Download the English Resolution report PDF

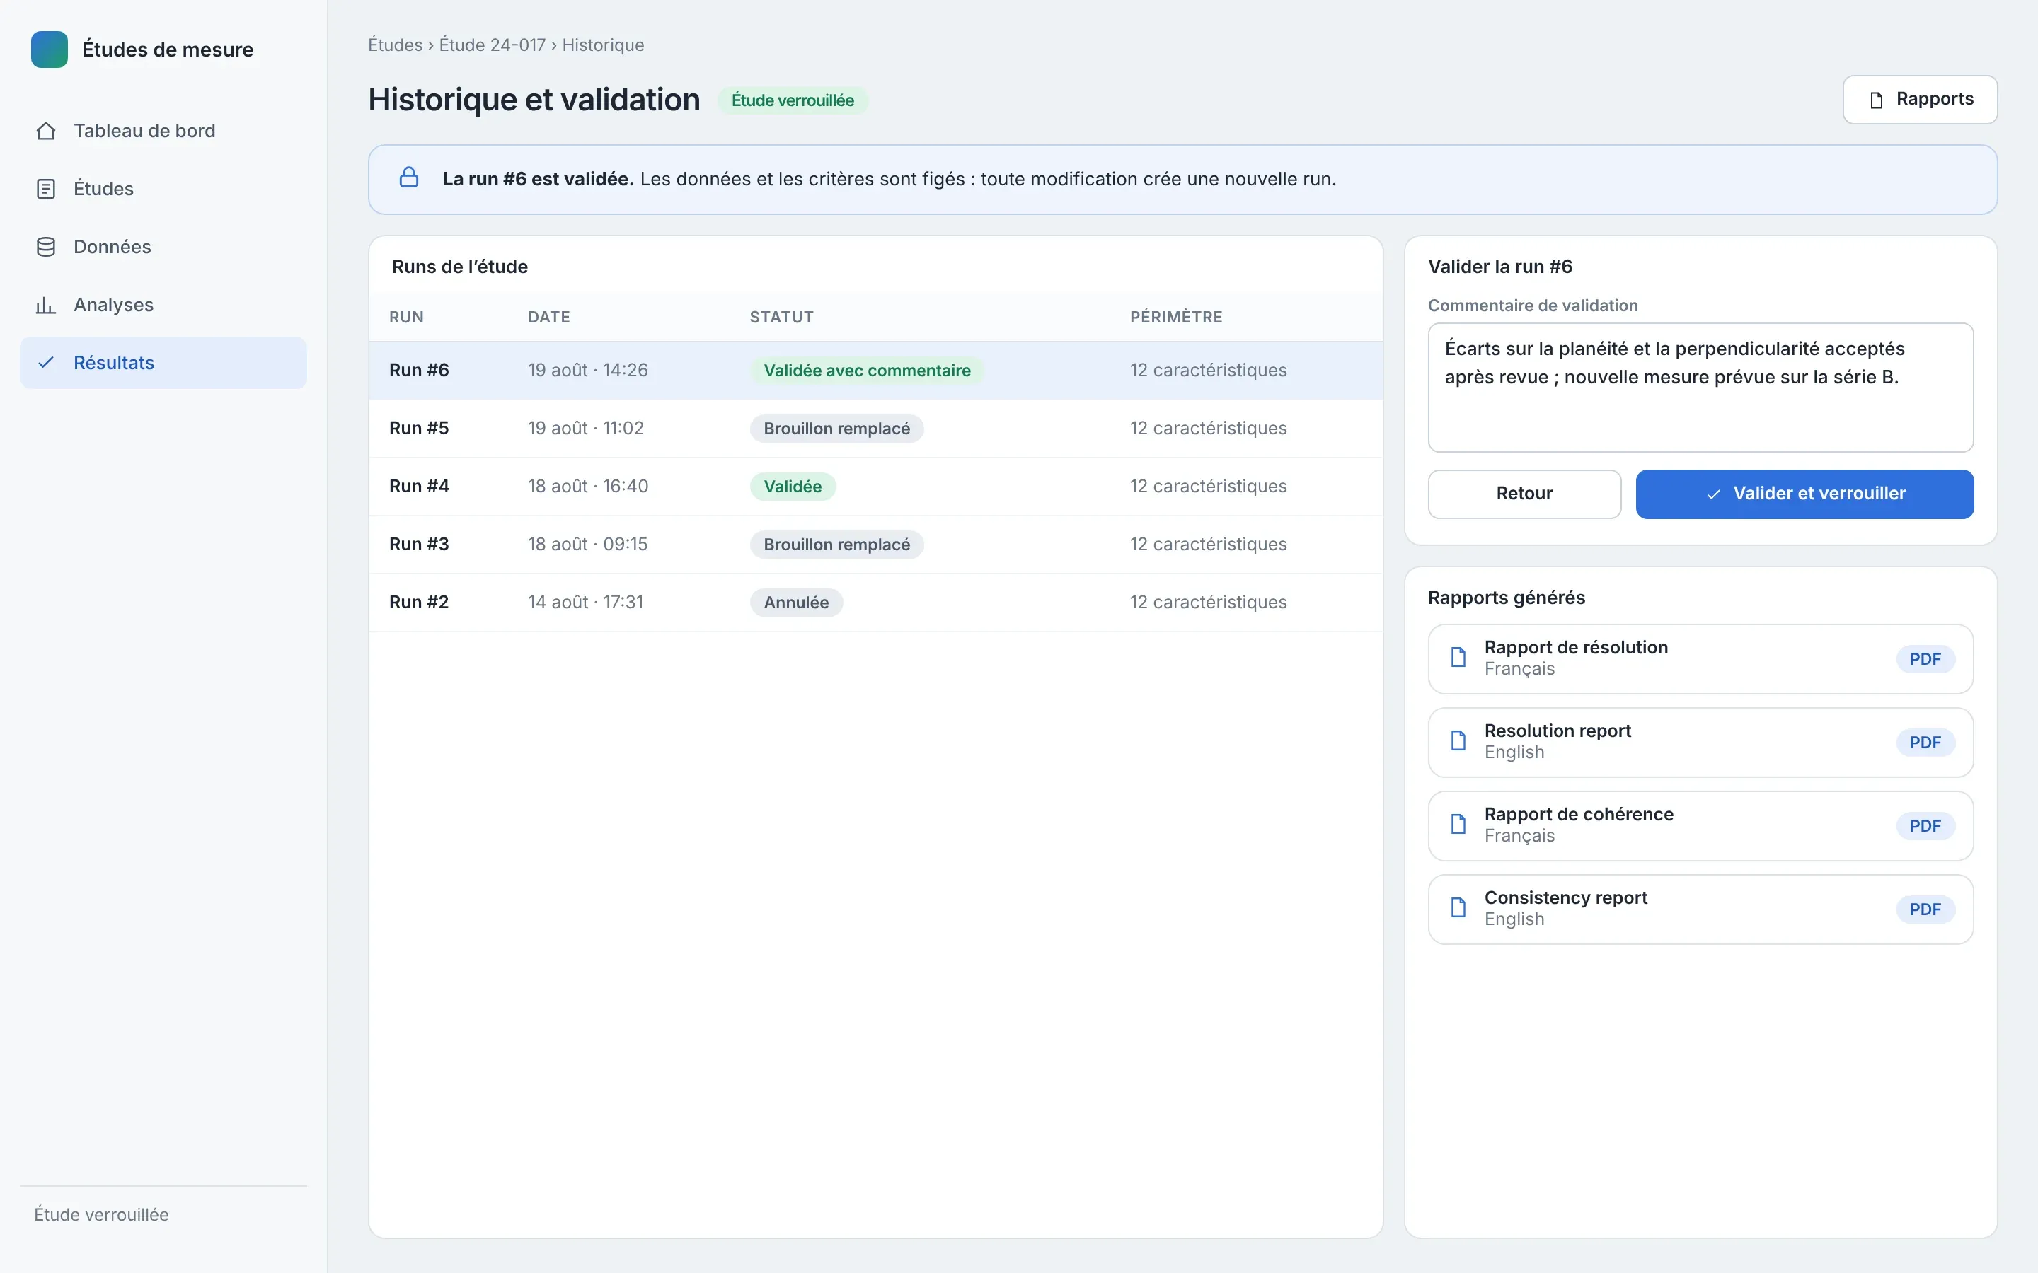pos(1925,743)
